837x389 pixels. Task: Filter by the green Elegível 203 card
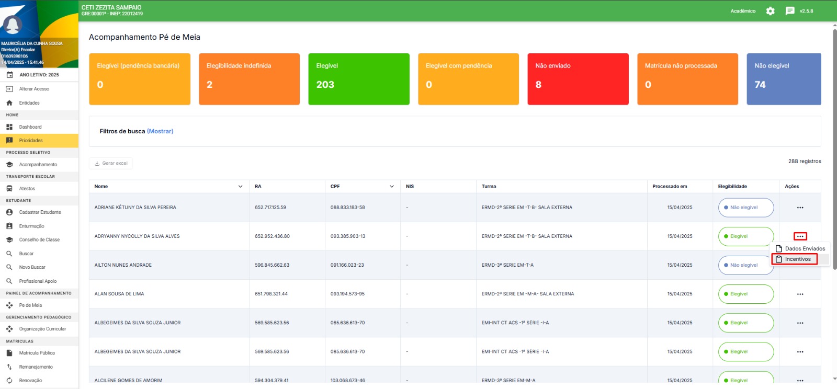(359, 79)
